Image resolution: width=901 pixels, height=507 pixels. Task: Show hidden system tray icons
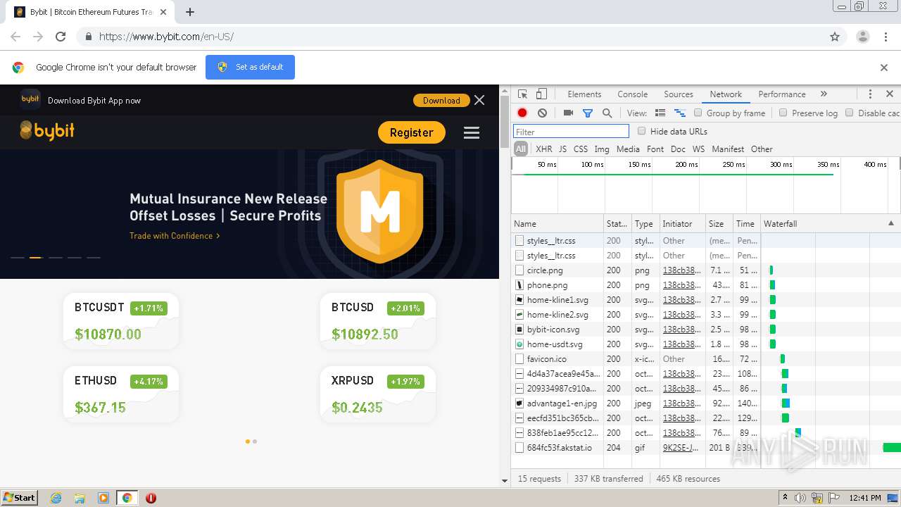(785, 498)
